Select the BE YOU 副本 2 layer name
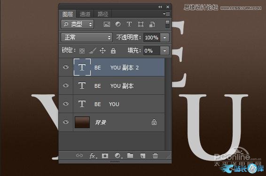The width and height of the screenshot is (266, 176). [x=117, y=68]
